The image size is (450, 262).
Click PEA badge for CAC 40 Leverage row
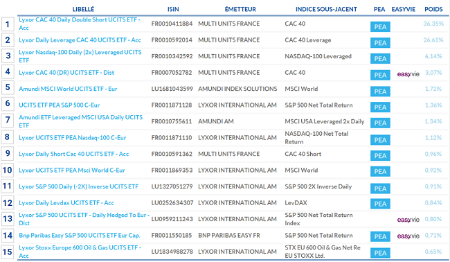[x=380, y=43]
